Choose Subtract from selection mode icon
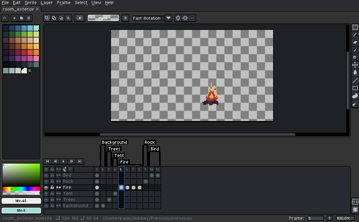This screenshot has width=359, height=222. pos(61,18)
